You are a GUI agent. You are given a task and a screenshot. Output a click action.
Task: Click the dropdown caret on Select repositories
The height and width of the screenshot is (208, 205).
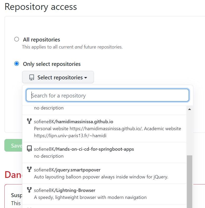click(86, 78)
